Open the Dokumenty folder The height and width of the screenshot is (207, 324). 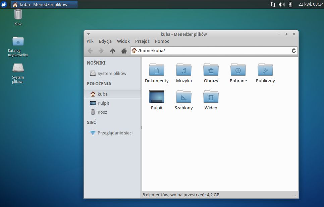click(x=157, y=70)
